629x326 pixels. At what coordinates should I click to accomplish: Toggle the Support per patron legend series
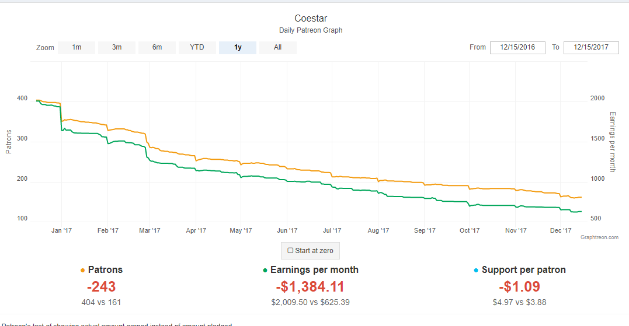519,270
